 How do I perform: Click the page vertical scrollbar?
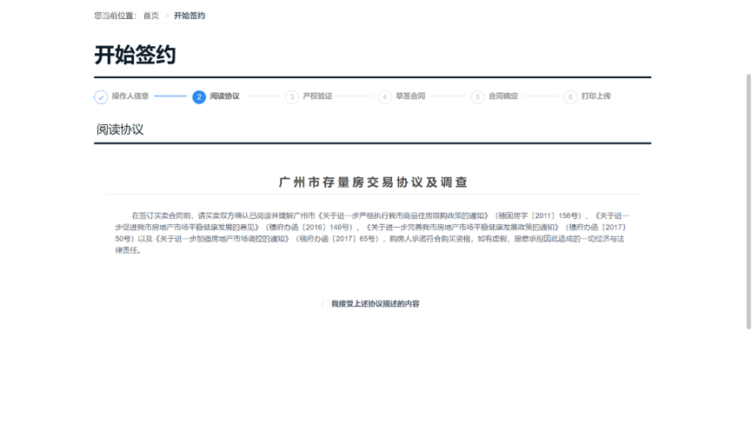(749, 202)
